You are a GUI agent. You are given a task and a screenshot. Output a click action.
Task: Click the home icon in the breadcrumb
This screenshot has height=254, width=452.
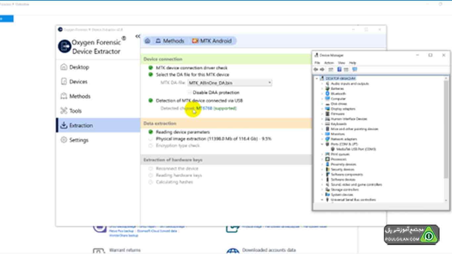click(x=148, y=41)
